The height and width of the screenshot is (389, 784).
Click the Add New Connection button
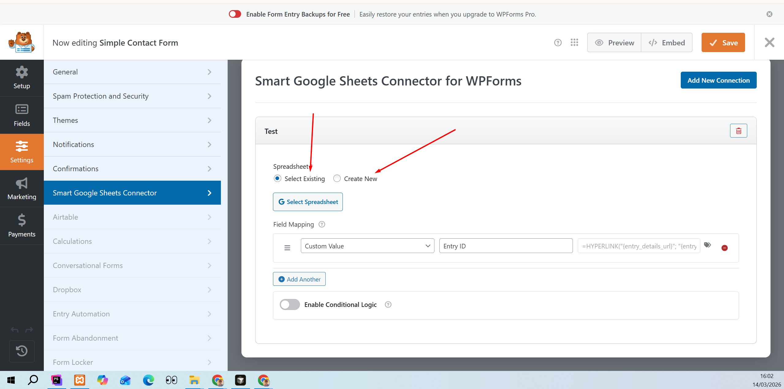[718, 80]
